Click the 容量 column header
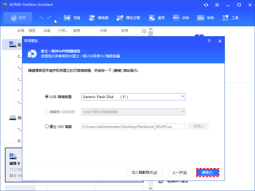This screenshot has height=191, width=255. (x=47, y=31)
